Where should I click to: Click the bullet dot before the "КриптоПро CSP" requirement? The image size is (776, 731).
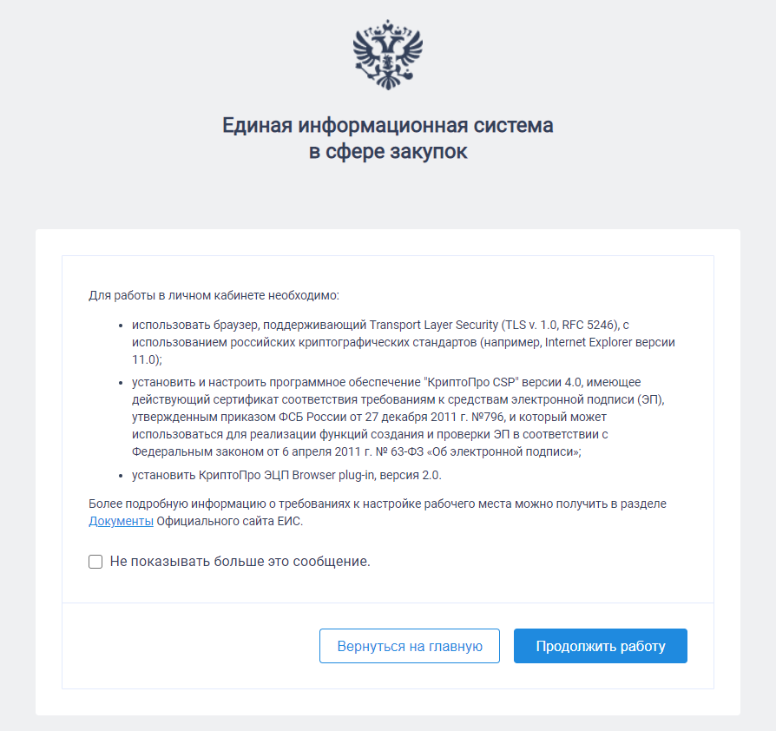[x=121, y=382]
